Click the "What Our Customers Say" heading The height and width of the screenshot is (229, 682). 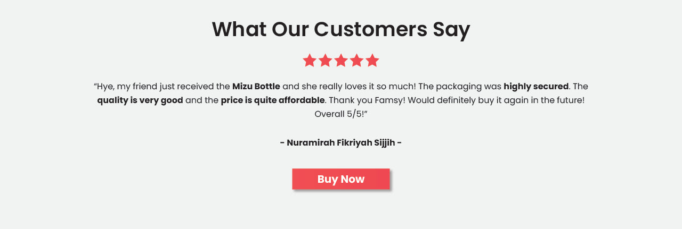(340, 29)
